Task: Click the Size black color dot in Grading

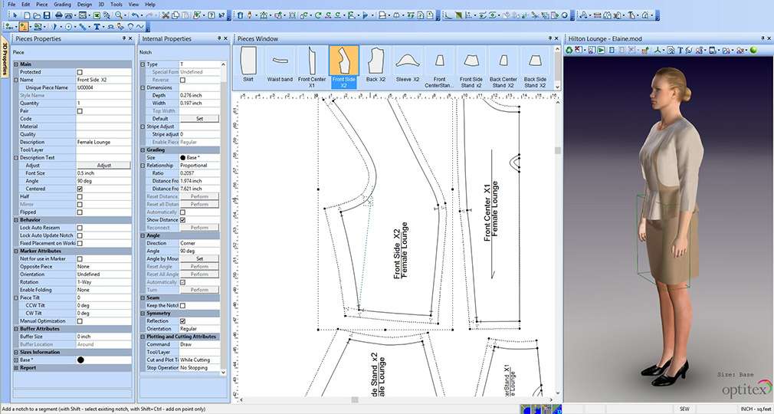Action: click(x=182, y=158)
